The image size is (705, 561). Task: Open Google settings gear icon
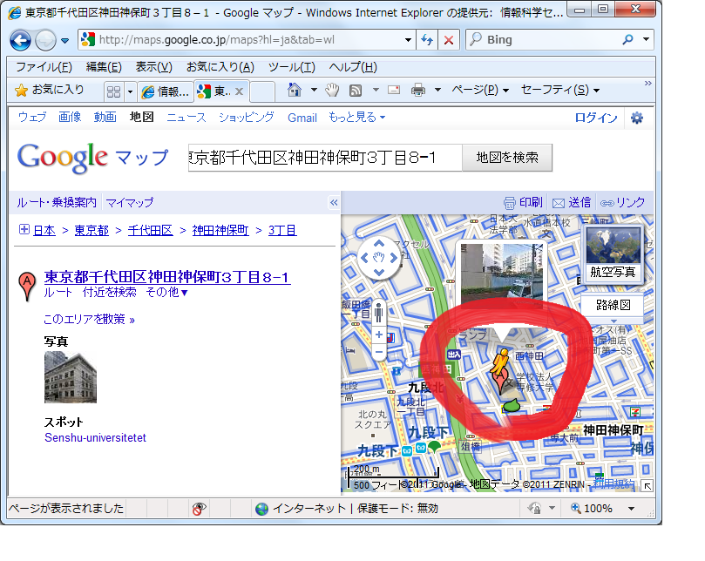pyautogui.click(x=637, y=118)
